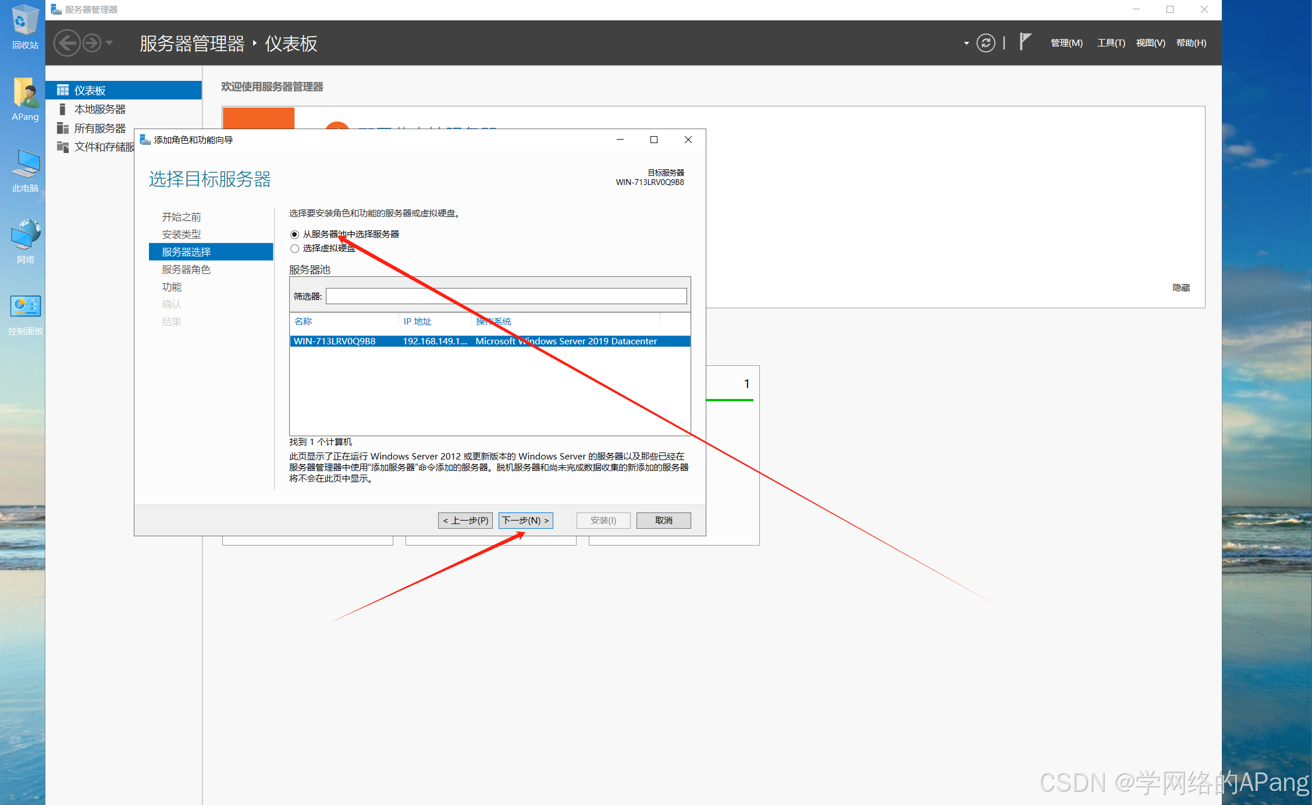The image size is (1312, 805).
Task: Click the Next (下一步) button
Action: 525,520
